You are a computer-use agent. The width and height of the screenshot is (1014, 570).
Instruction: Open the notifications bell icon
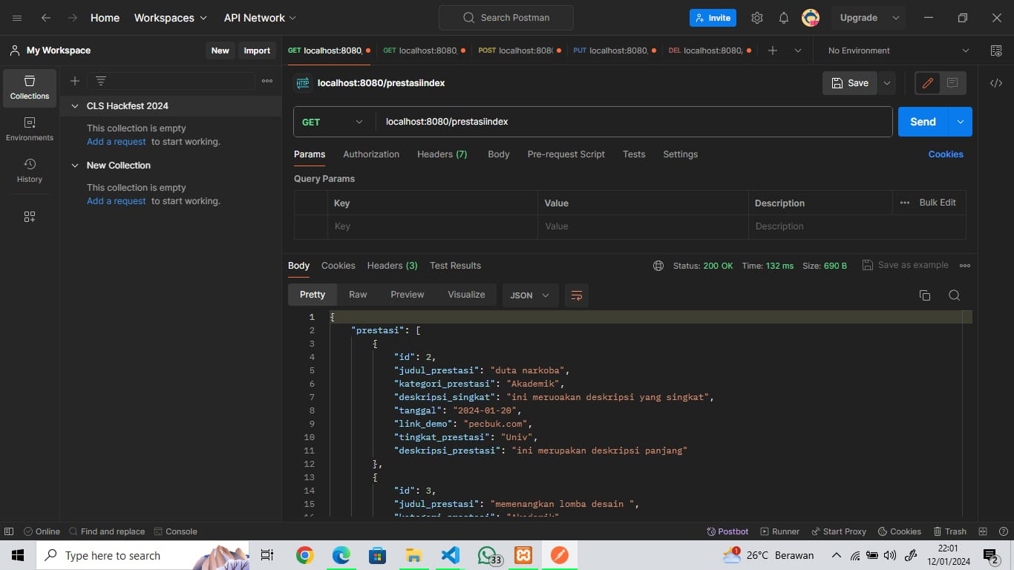pyautogui.click(x=784, y=18)
